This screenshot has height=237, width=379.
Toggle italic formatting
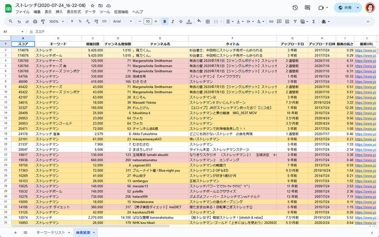pyautogui.click(x=173, y=22)
